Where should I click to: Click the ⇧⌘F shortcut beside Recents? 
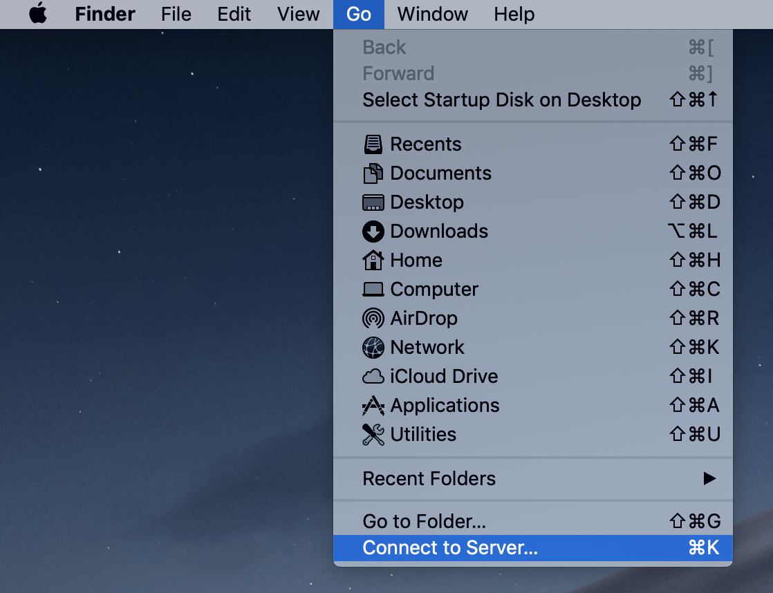(693, 144)
